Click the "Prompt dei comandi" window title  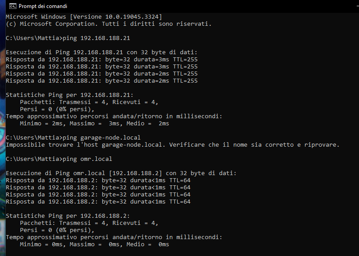43,6
